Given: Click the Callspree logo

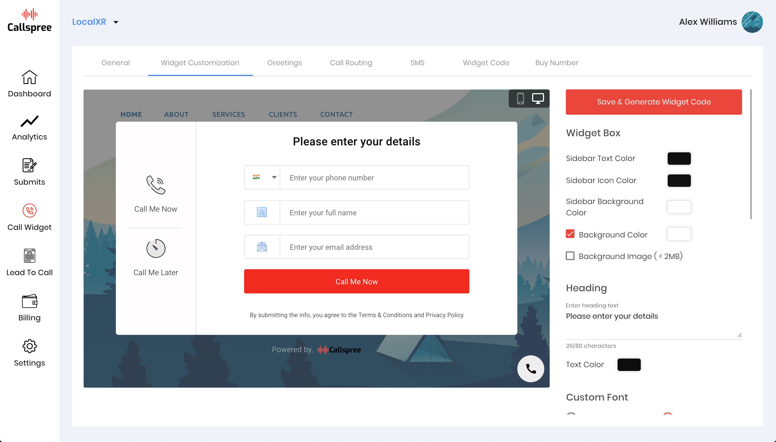Looking at the screenshot, I should (x=29, y=21).
